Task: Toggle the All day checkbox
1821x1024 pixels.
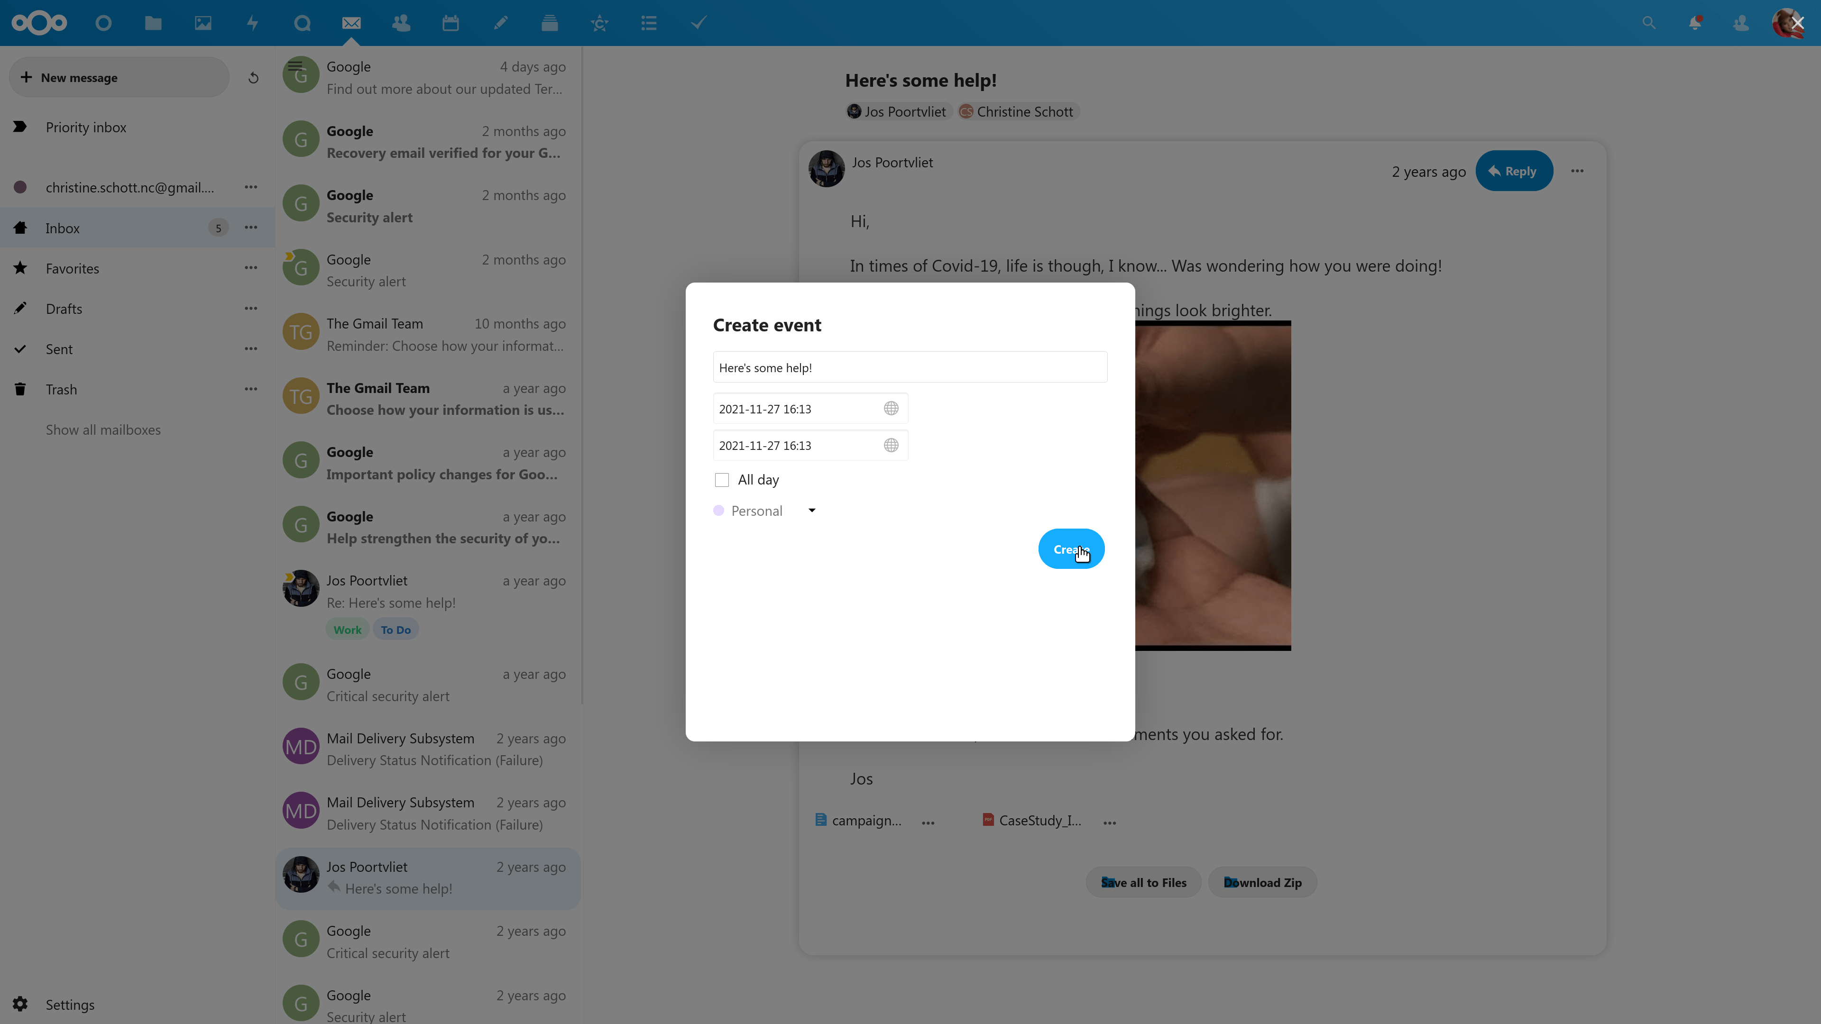Action: coord(721,480)
